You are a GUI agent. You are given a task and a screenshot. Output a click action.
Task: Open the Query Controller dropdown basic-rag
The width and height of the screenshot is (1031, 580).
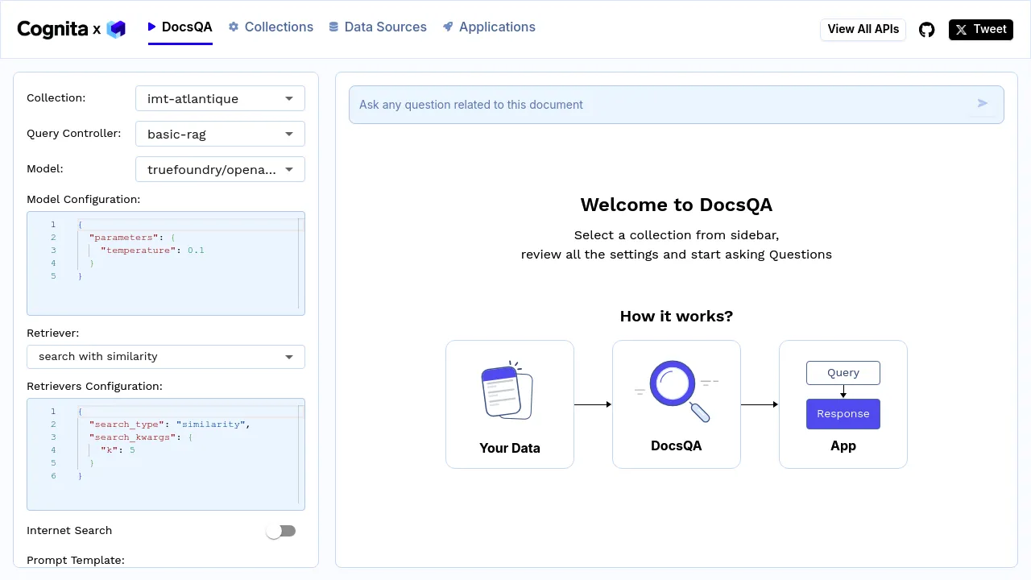click(220, 134)
